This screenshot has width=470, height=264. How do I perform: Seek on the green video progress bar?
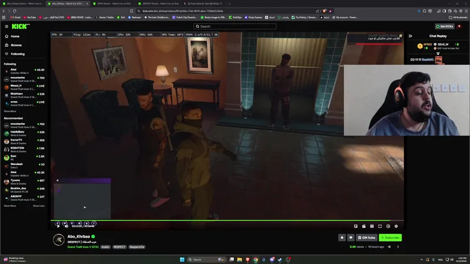[227, 221]
